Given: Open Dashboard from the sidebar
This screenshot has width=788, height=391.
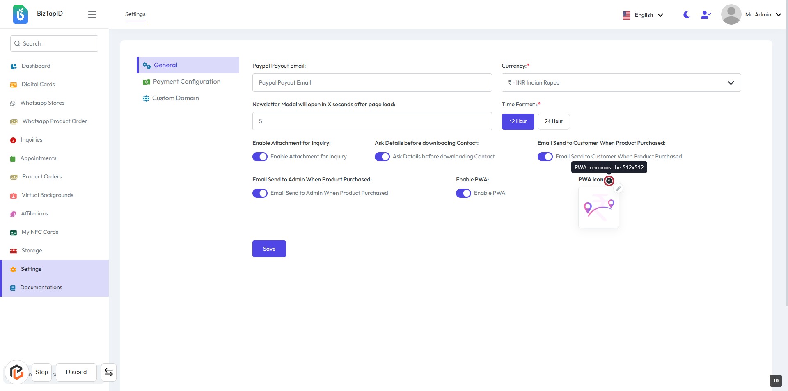Looking at the screenshot, I should click(x=36, y=66).
